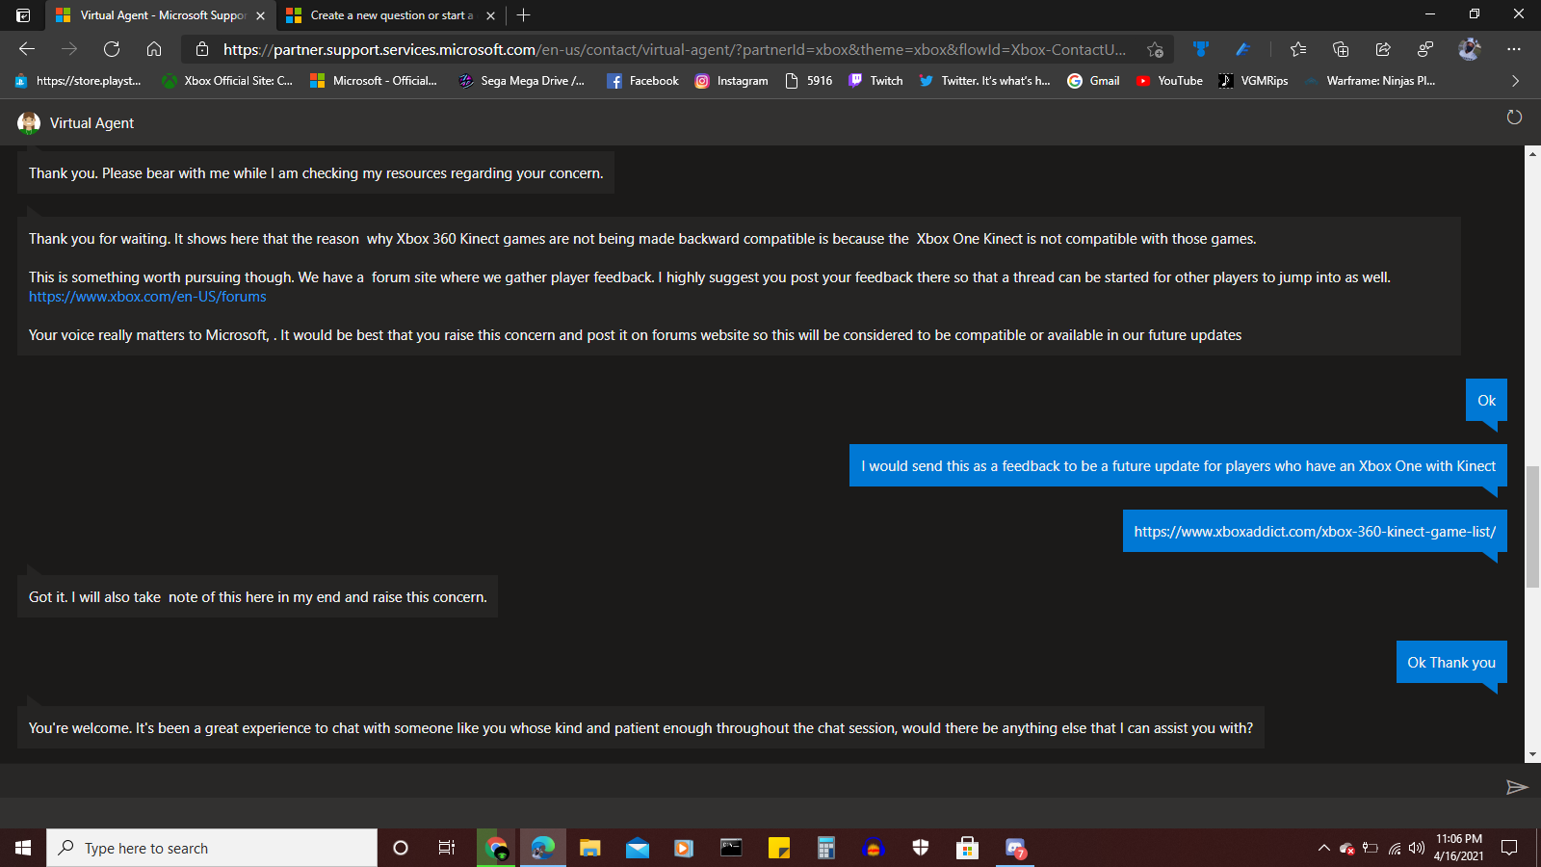This screenshot has width=1541, height=867.
Task: View site information lock icon
Action: 201,49
